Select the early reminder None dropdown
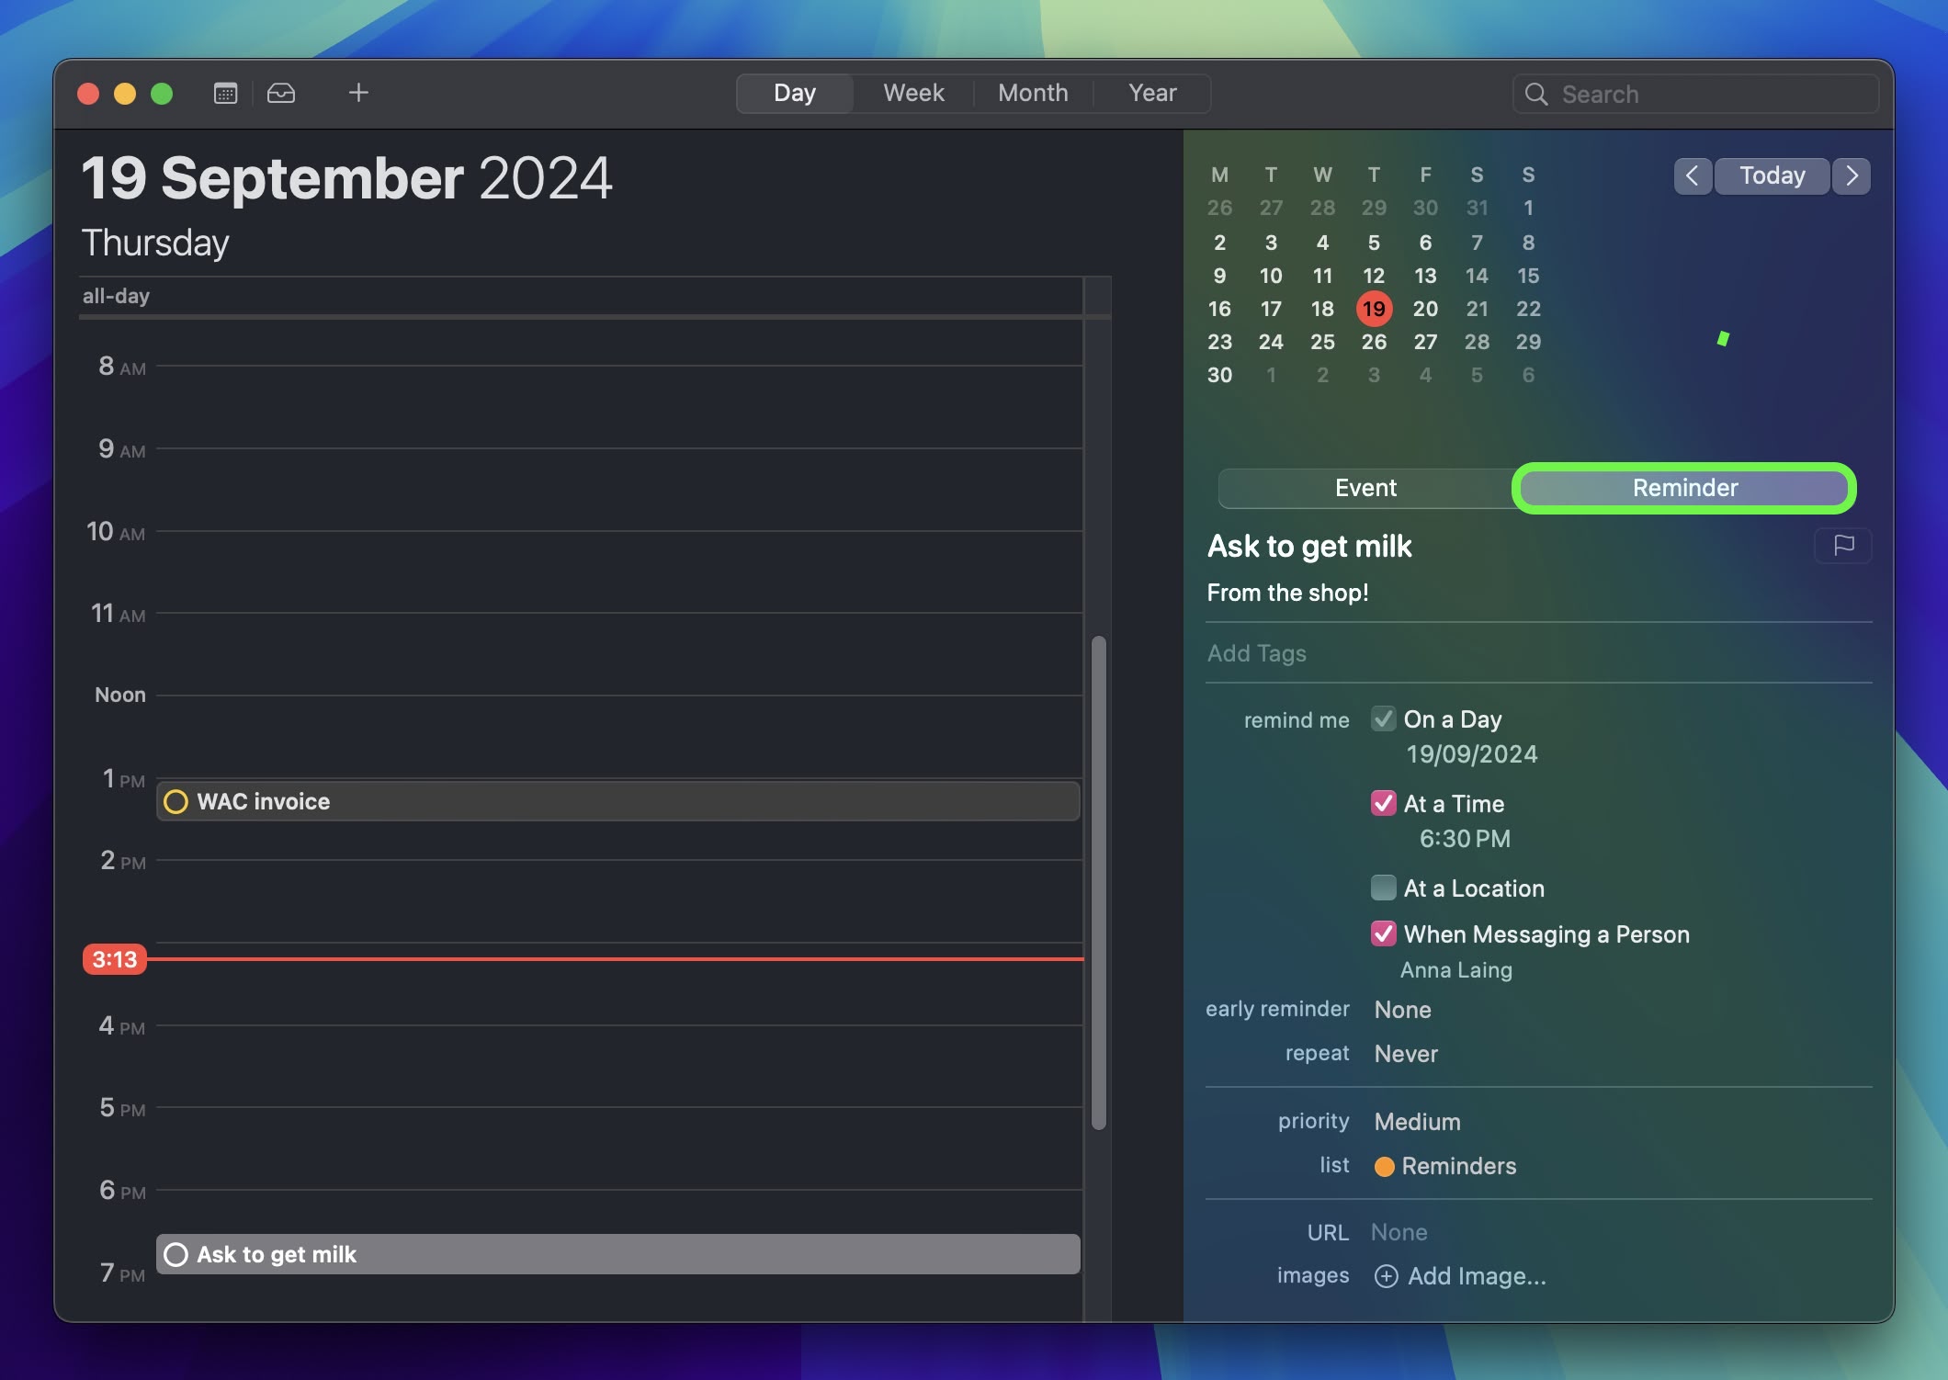Viewport: 1948px width, 1380px height. coord(1401,1008)
